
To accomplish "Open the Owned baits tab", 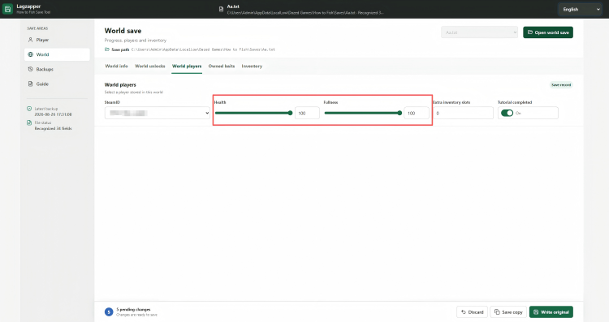I will click(x=222, y=66).
